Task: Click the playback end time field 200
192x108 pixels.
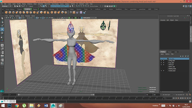Action: click(x=156, y=95)
